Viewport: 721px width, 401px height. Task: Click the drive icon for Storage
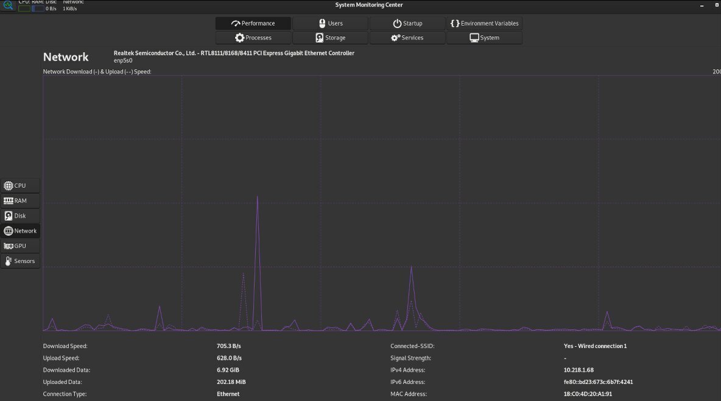point(319,38)
